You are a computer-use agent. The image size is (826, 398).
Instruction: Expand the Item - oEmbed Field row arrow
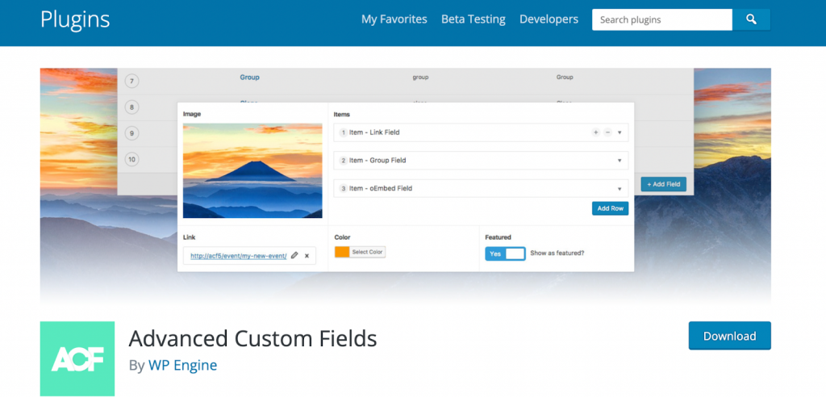619,189
